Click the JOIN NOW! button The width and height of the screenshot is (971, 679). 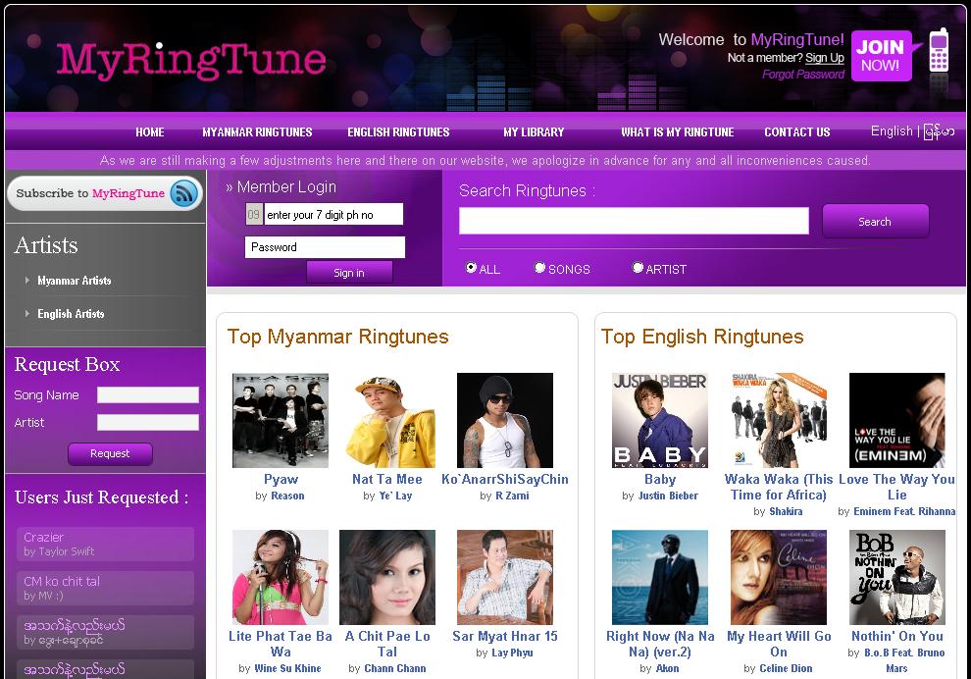882,56
